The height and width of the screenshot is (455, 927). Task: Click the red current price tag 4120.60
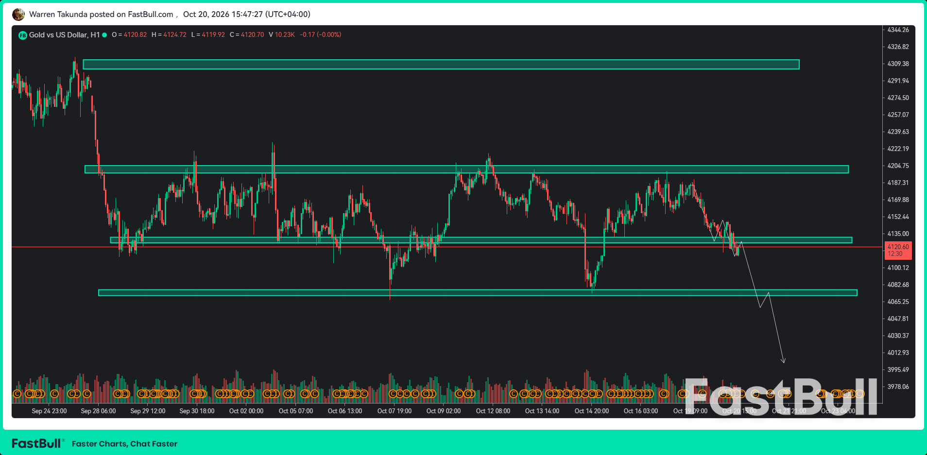tap(898, 250)
